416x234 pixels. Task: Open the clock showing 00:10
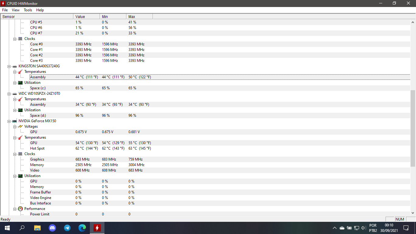click(389, 228)
